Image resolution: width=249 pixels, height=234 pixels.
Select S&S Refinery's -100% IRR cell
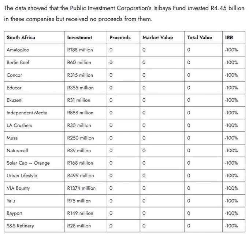[234, 226]
